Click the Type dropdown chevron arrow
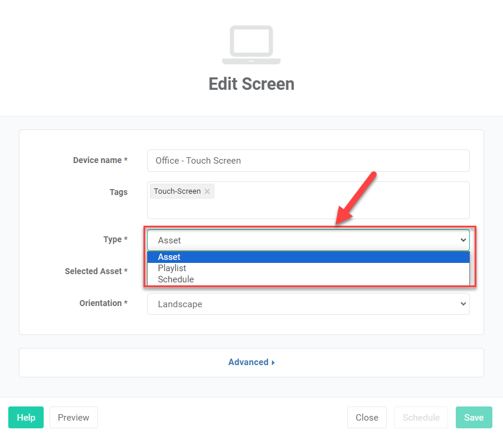 (463, 240)
